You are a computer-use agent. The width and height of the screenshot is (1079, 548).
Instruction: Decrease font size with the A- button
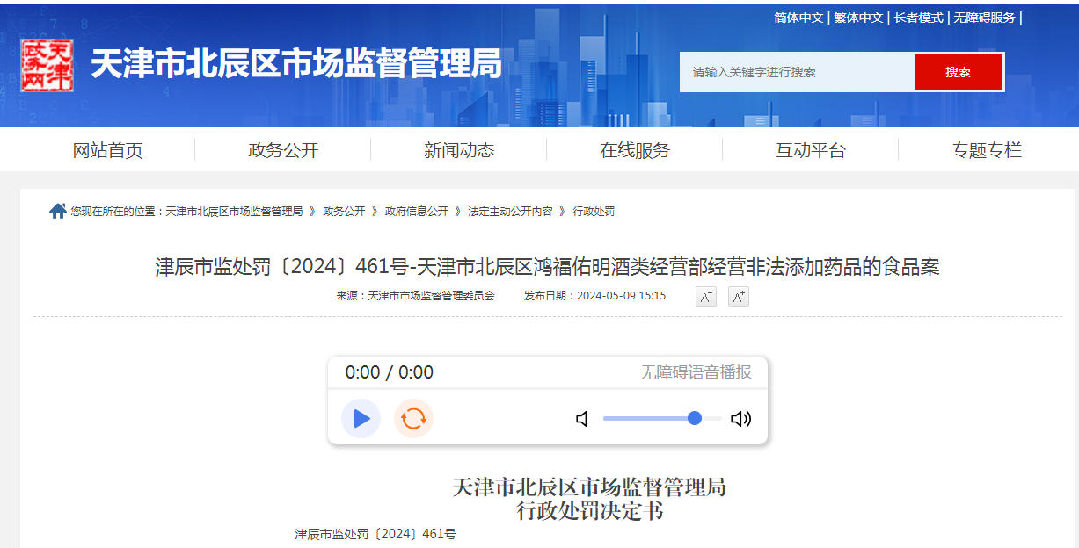tap(706, 297)
